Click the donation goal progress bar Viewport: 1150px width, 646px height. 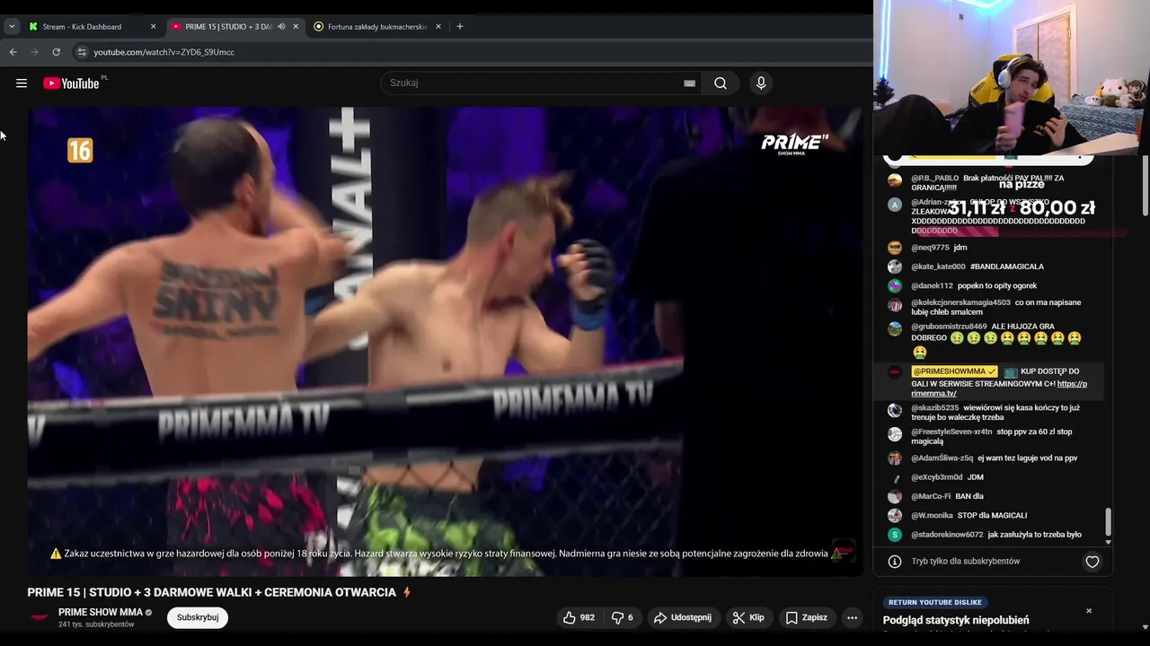click(x=1020, y=231)
